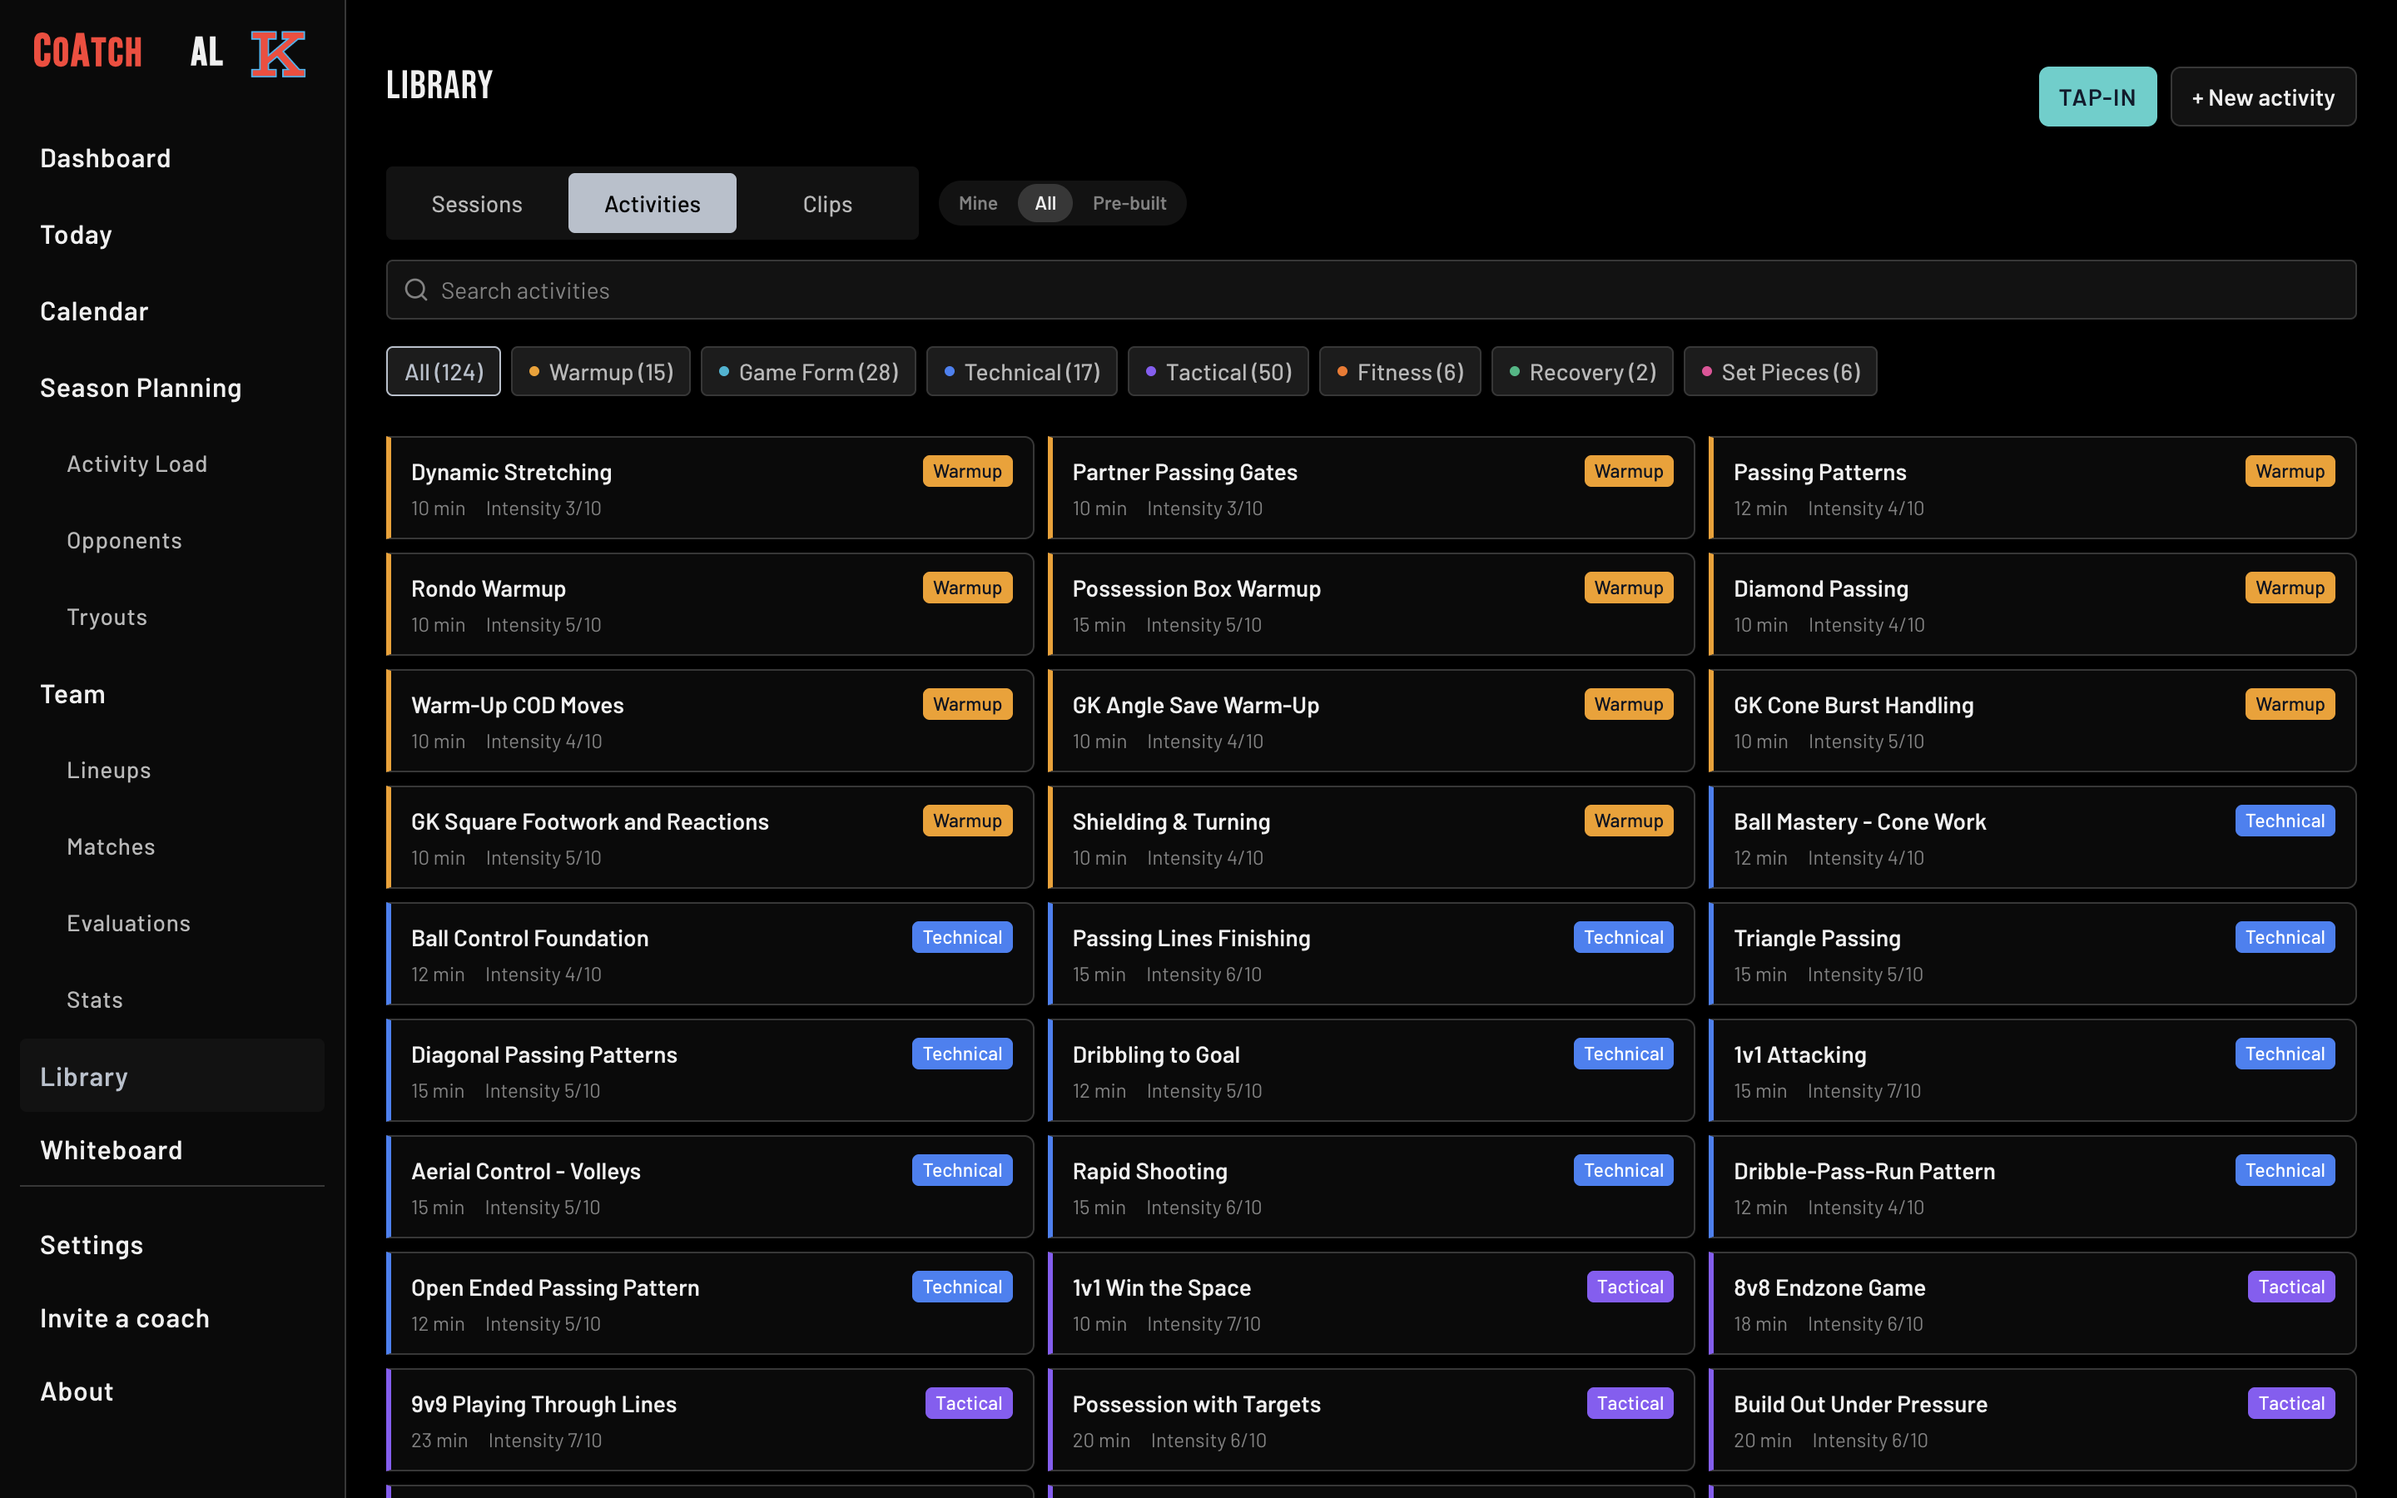The height and width of the screenshot is (1498, 2397).
Task: Toggle the filter to Mine
Action: coord(978,203)
